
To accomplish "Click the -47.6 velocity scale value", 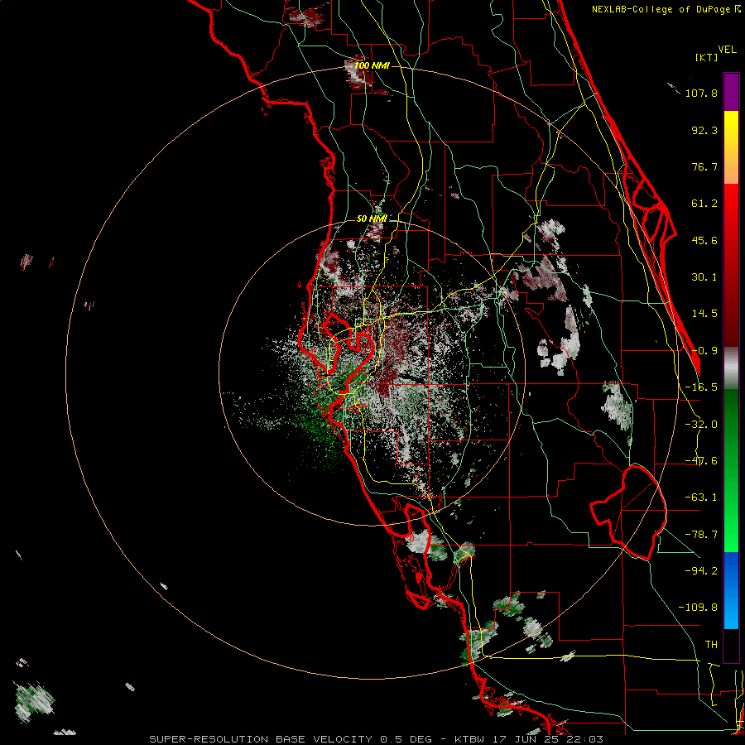I will 701,461.
